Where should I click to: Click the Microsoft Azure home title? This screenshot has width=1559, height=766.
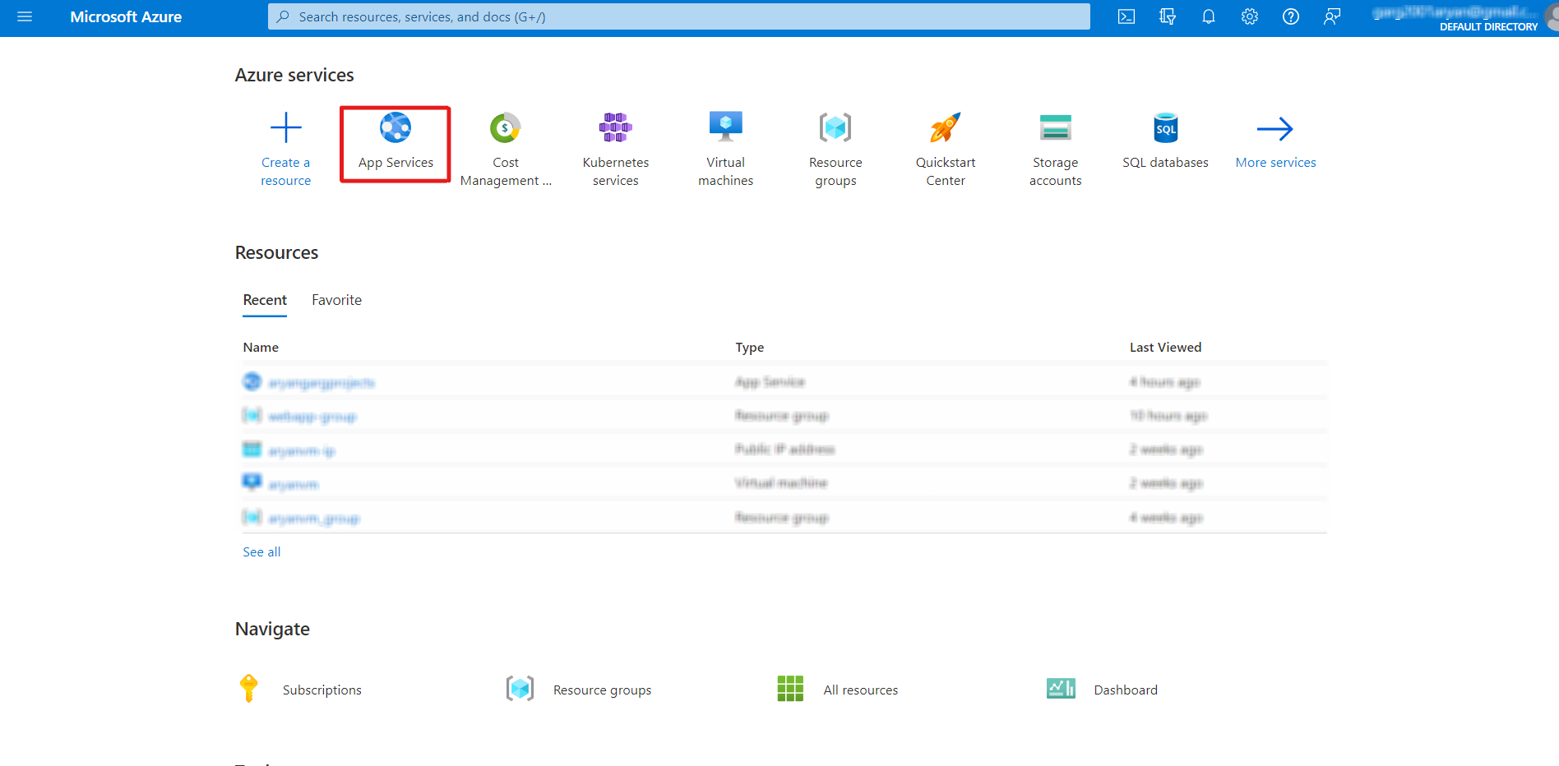tap(126, 16)
